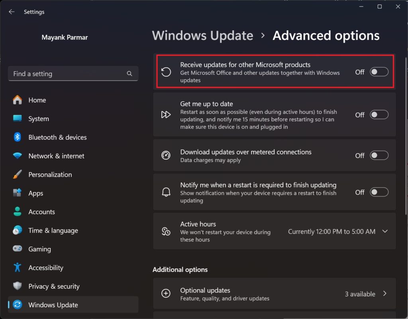Select the Home icon in the sidebar
This screenshot has height=319, width=408.
pos(17,100)
